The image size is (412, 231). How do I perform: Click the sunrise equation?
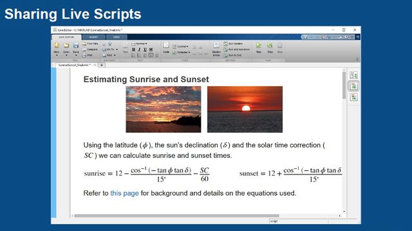coord(146,174)
